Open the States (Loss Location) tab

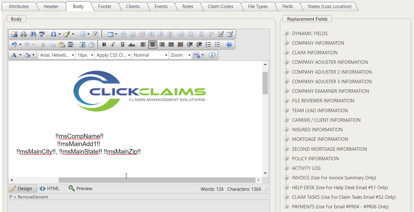pyautogui.click(x=329, y=6)
